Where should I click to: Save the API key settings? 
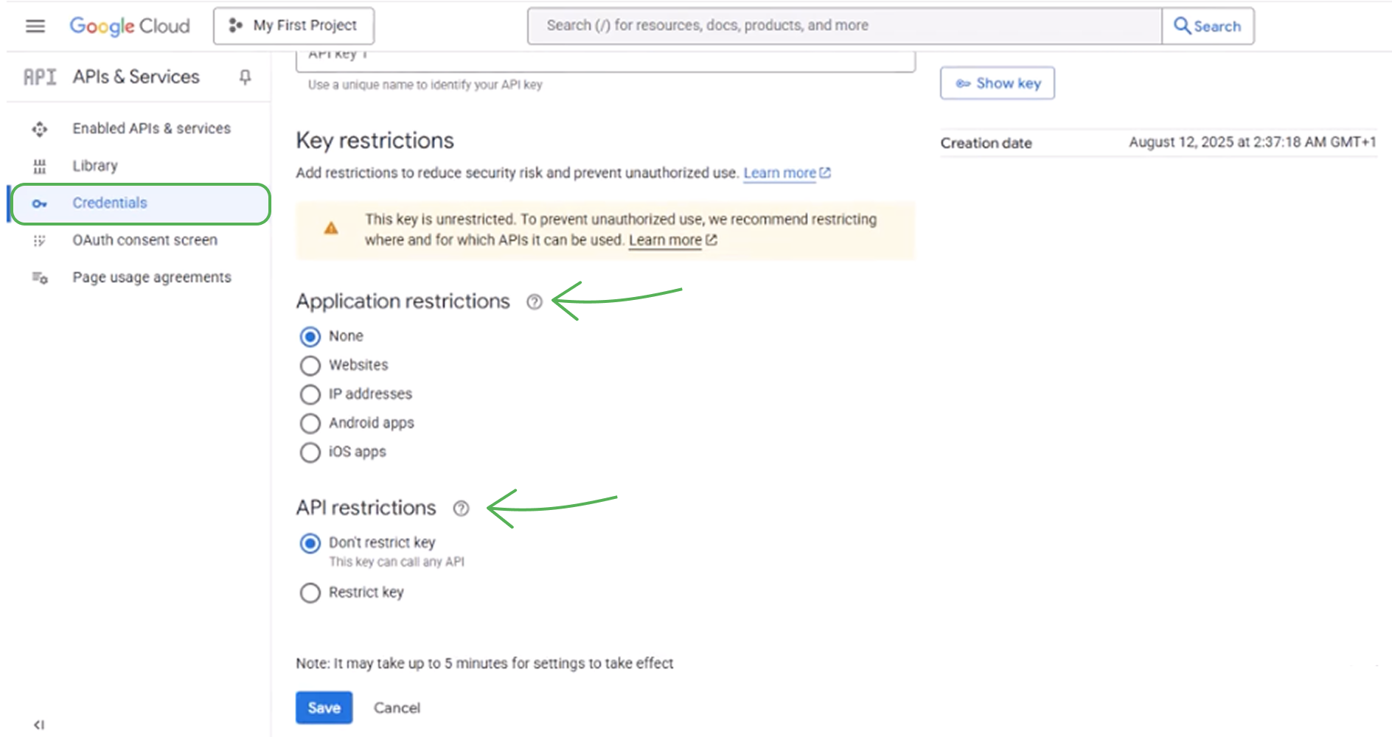[x=324, y=708]
